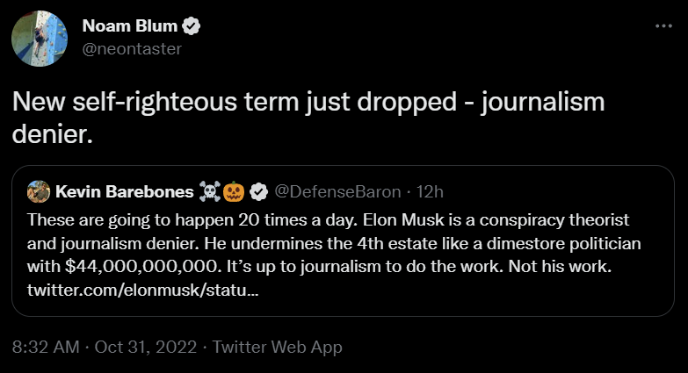Viewport: 688px width, 373px height.
Task: Click the verified badge beside Kevin Barebones
Action: pos(258,190)
